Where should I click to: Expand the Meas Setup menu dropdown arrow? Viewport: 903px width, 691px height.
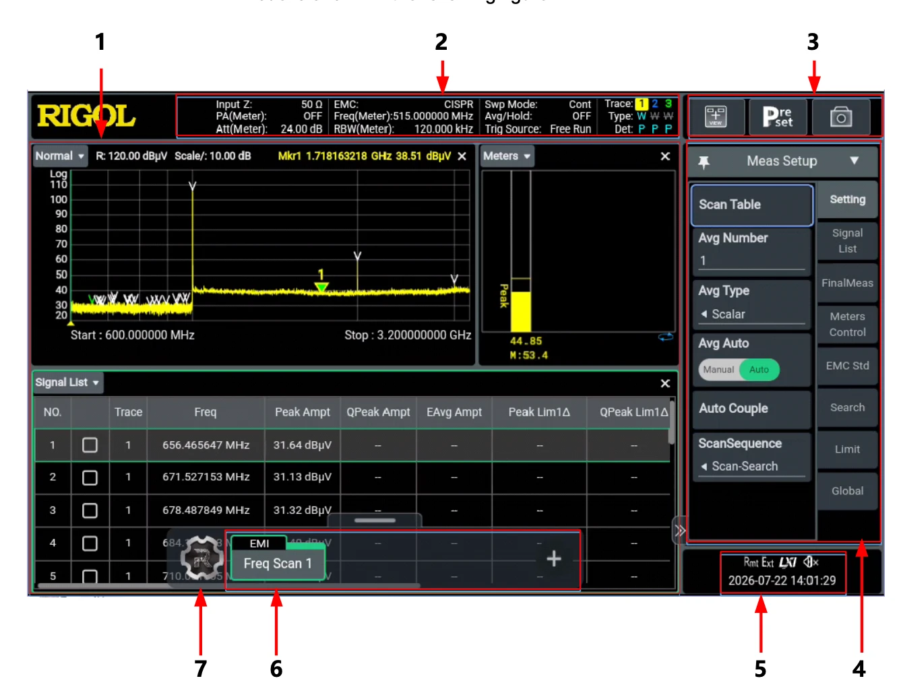pyautogui.click(x=854, y=161)
